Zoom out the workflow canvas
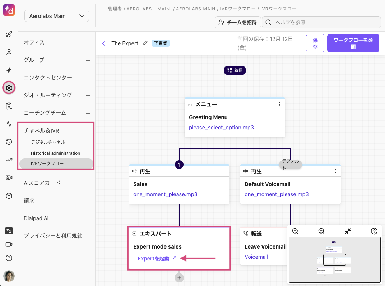 [x=295, y=231]
